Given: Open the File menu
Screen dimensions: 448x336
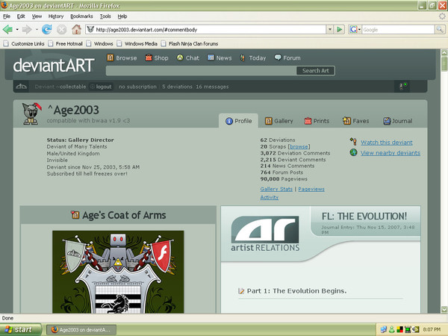Looking at the screenshot, I should [7, 16].
